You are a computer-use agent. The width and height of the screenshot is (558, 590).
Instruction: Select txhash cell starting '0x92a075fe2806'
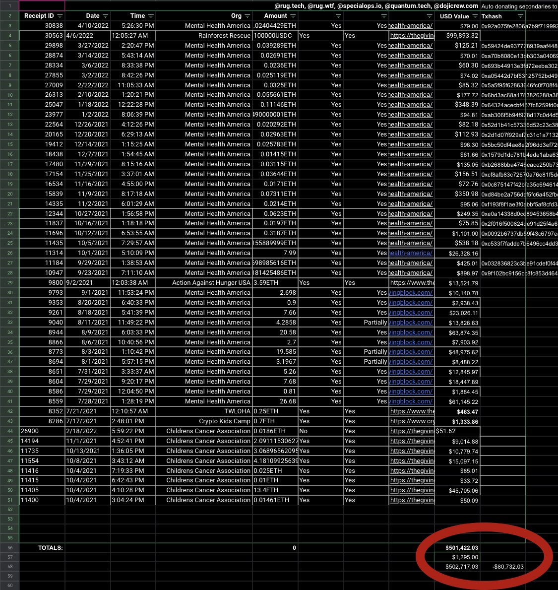coord(519,26)
